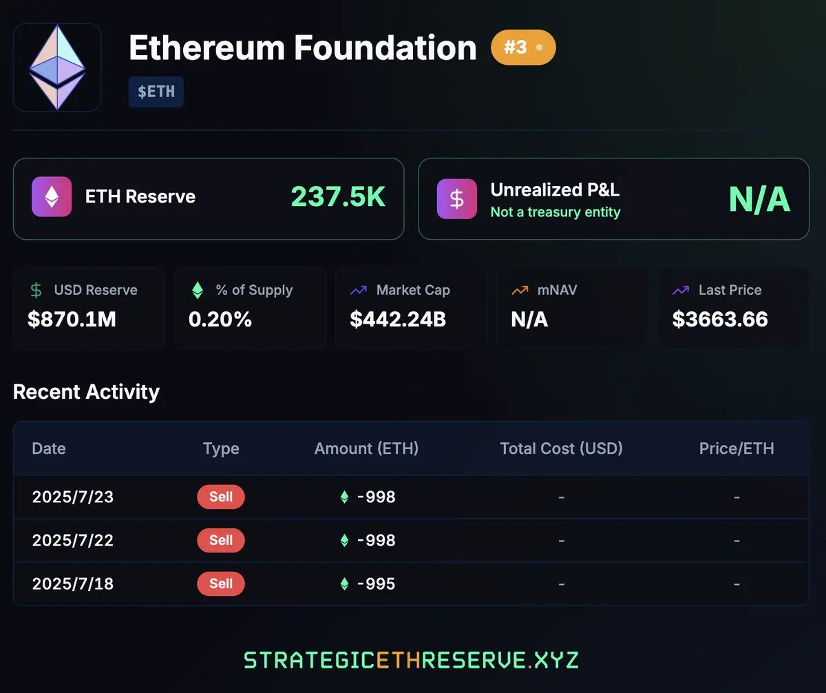Click the ETH Reserve label
Image resolution: width=826 pixels, height=693 pixels.
[x=140, y=197]
